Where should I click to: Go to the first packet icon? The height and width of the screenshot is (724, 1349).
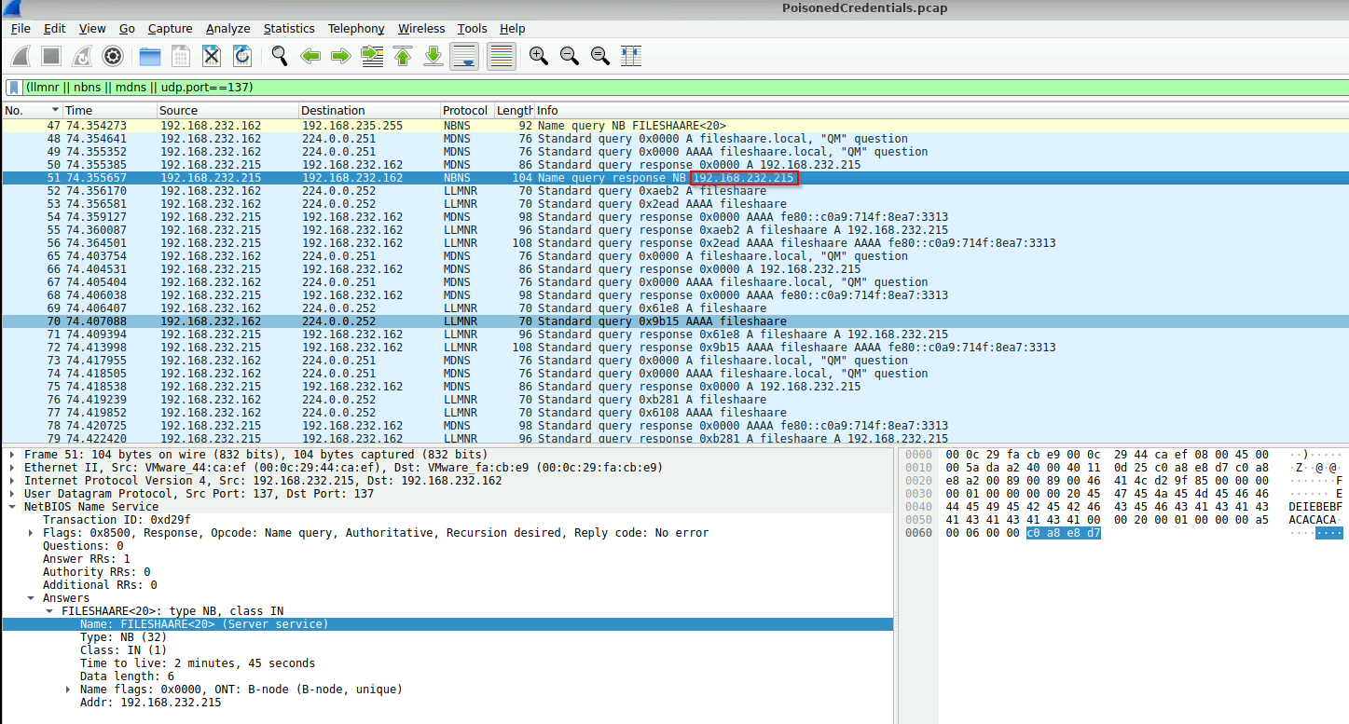pos(403,57)
